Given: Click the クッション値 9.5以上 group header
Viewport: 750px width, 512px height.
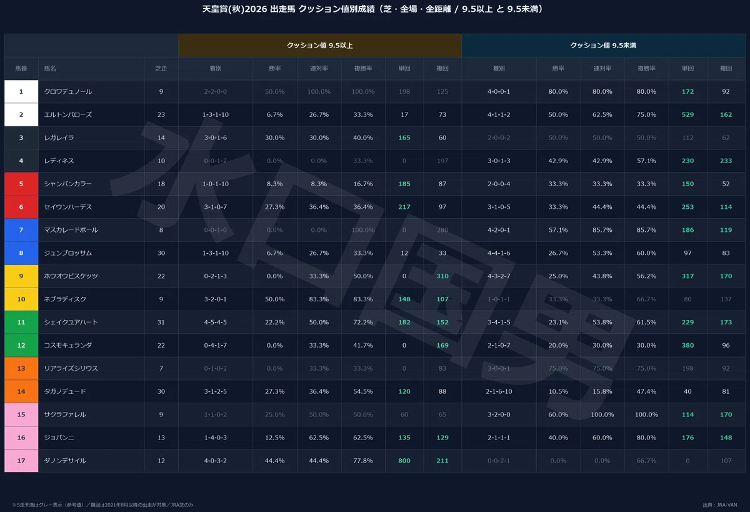Looking at the screenshot, I should [x=320, y=46].
